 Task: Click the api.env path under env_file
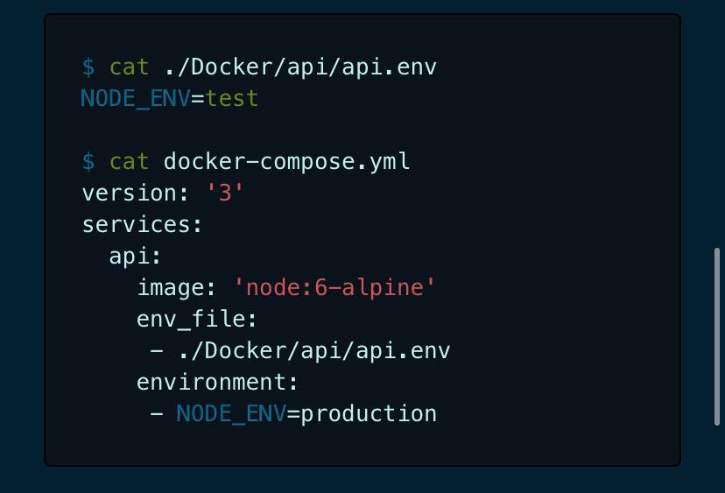tap(313, 350)
